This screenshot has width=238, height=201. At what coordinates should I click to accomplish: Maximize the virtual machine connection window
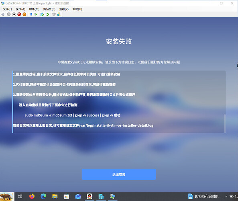click(221, 3)
